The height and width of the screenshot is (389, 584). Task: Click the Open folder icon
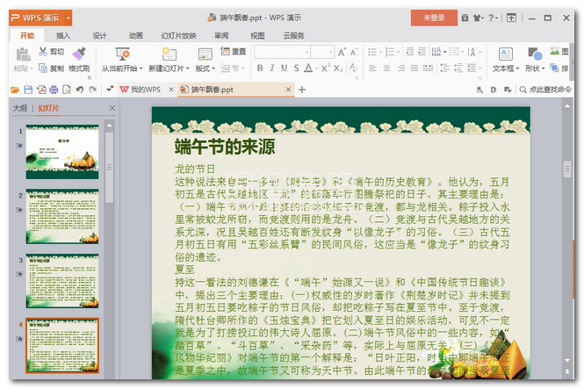(x=15, y=90)
